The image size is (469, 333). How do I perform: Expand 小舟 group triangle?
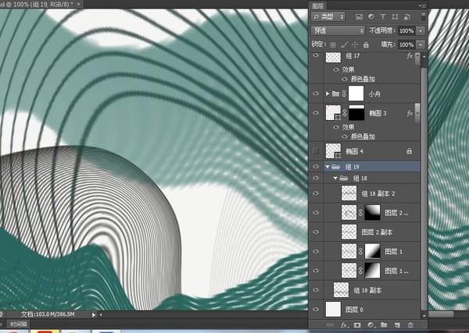point(328,94)
